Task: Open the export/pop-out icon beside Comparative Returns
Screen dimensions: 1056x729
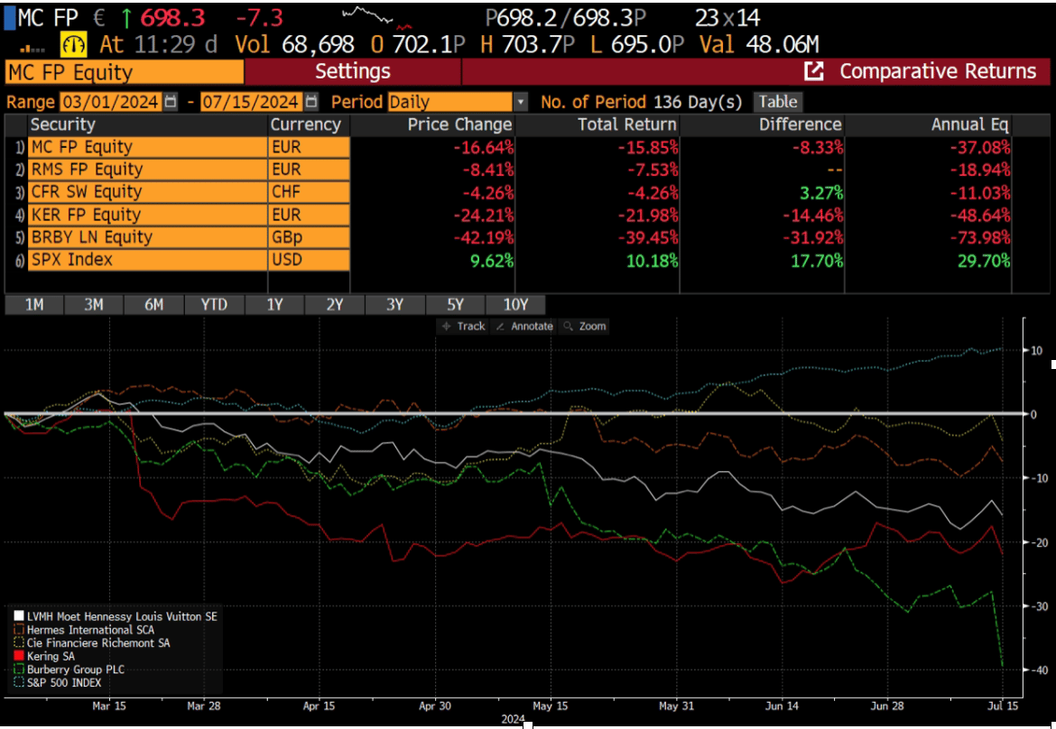Action: point(816,70)
